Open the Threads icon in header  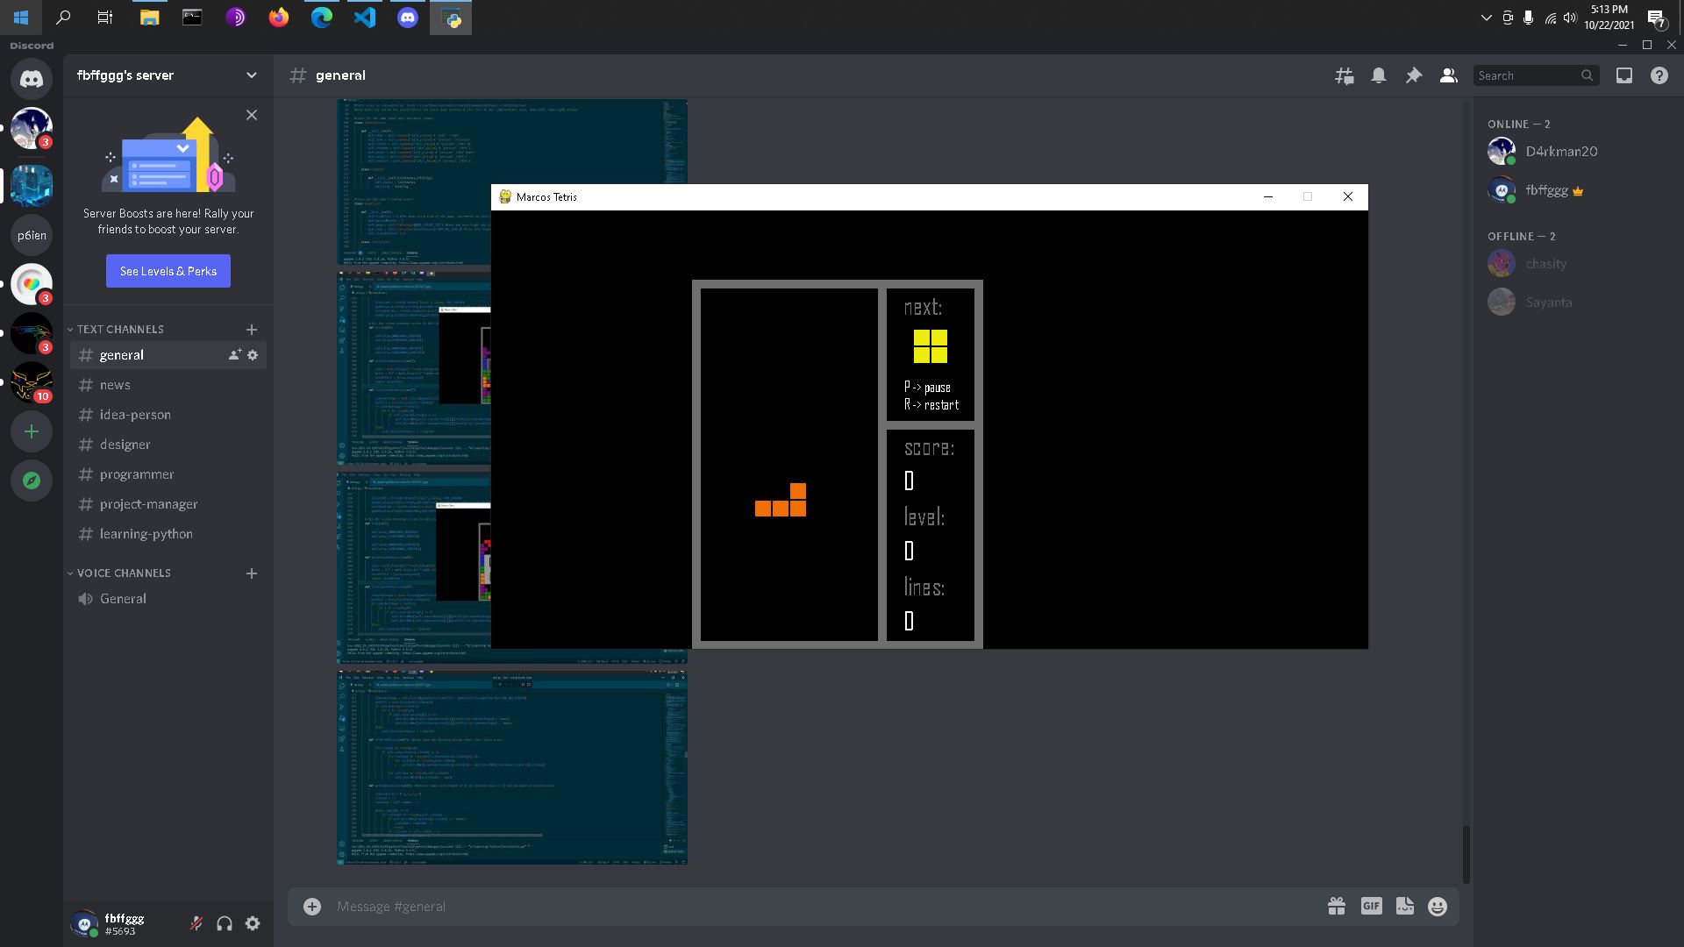[1344, 76]
